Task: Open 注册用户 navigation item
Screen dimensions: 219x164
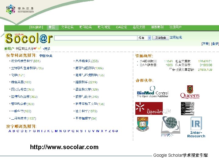Action: point(176,27)
